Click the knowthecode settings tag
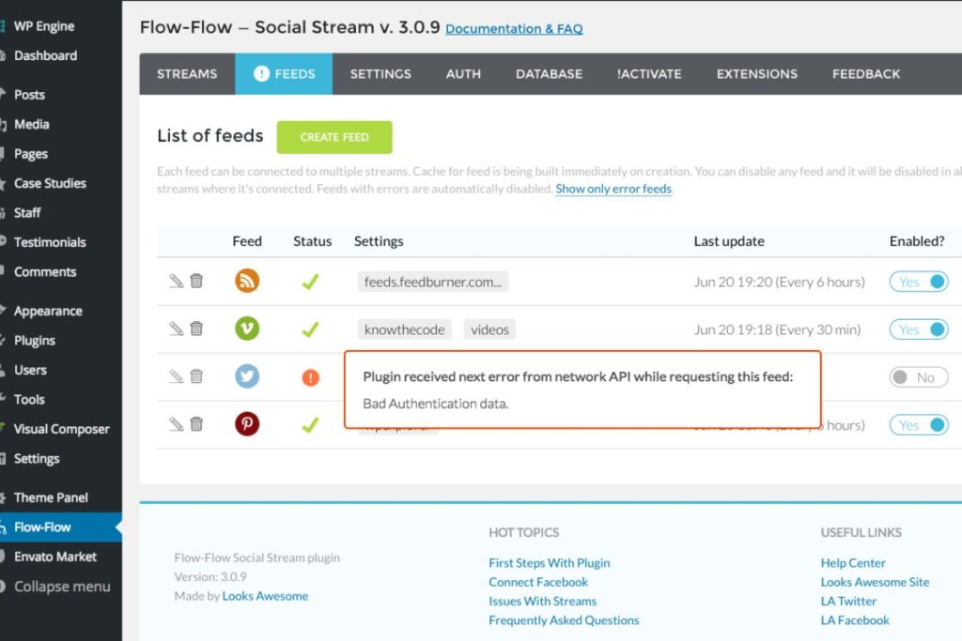 pos(404,329)
